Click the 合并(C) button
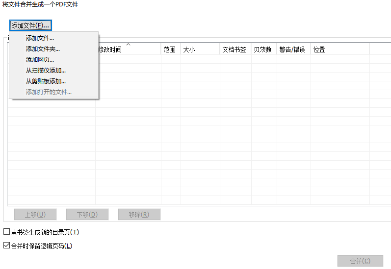Viewport: 391px width, 269px height. [360, 261]
